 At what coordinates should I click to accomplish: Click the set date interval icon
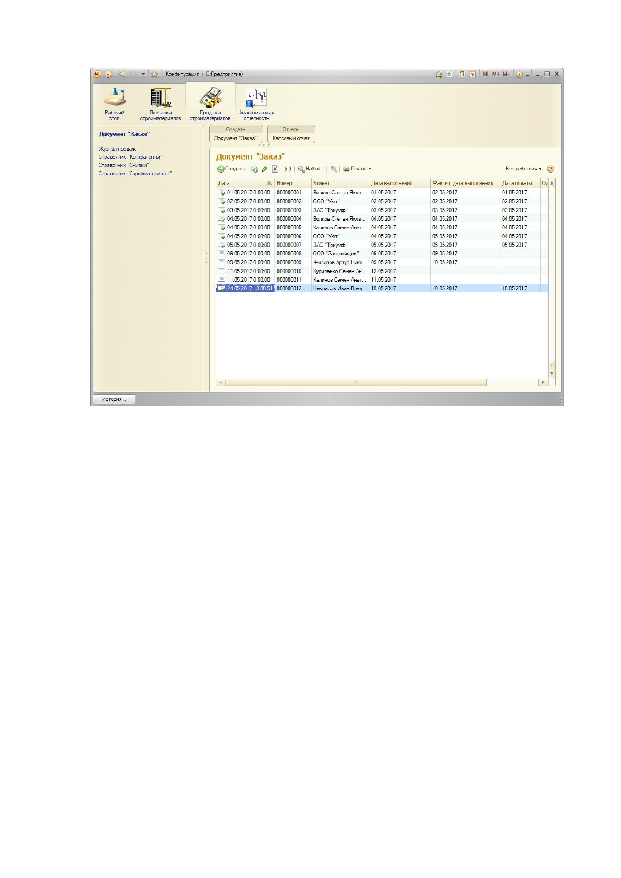click(287, 169)
